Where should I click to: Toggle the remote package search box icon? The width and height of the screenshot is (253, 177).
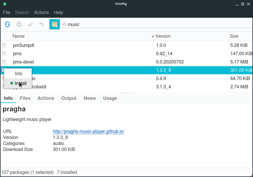coord(55,24)
